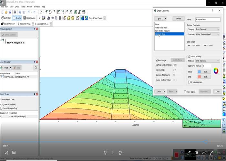Viewport: 226px width, 161px height.
Task: Open the Modify menu
Action: (29, 6)
